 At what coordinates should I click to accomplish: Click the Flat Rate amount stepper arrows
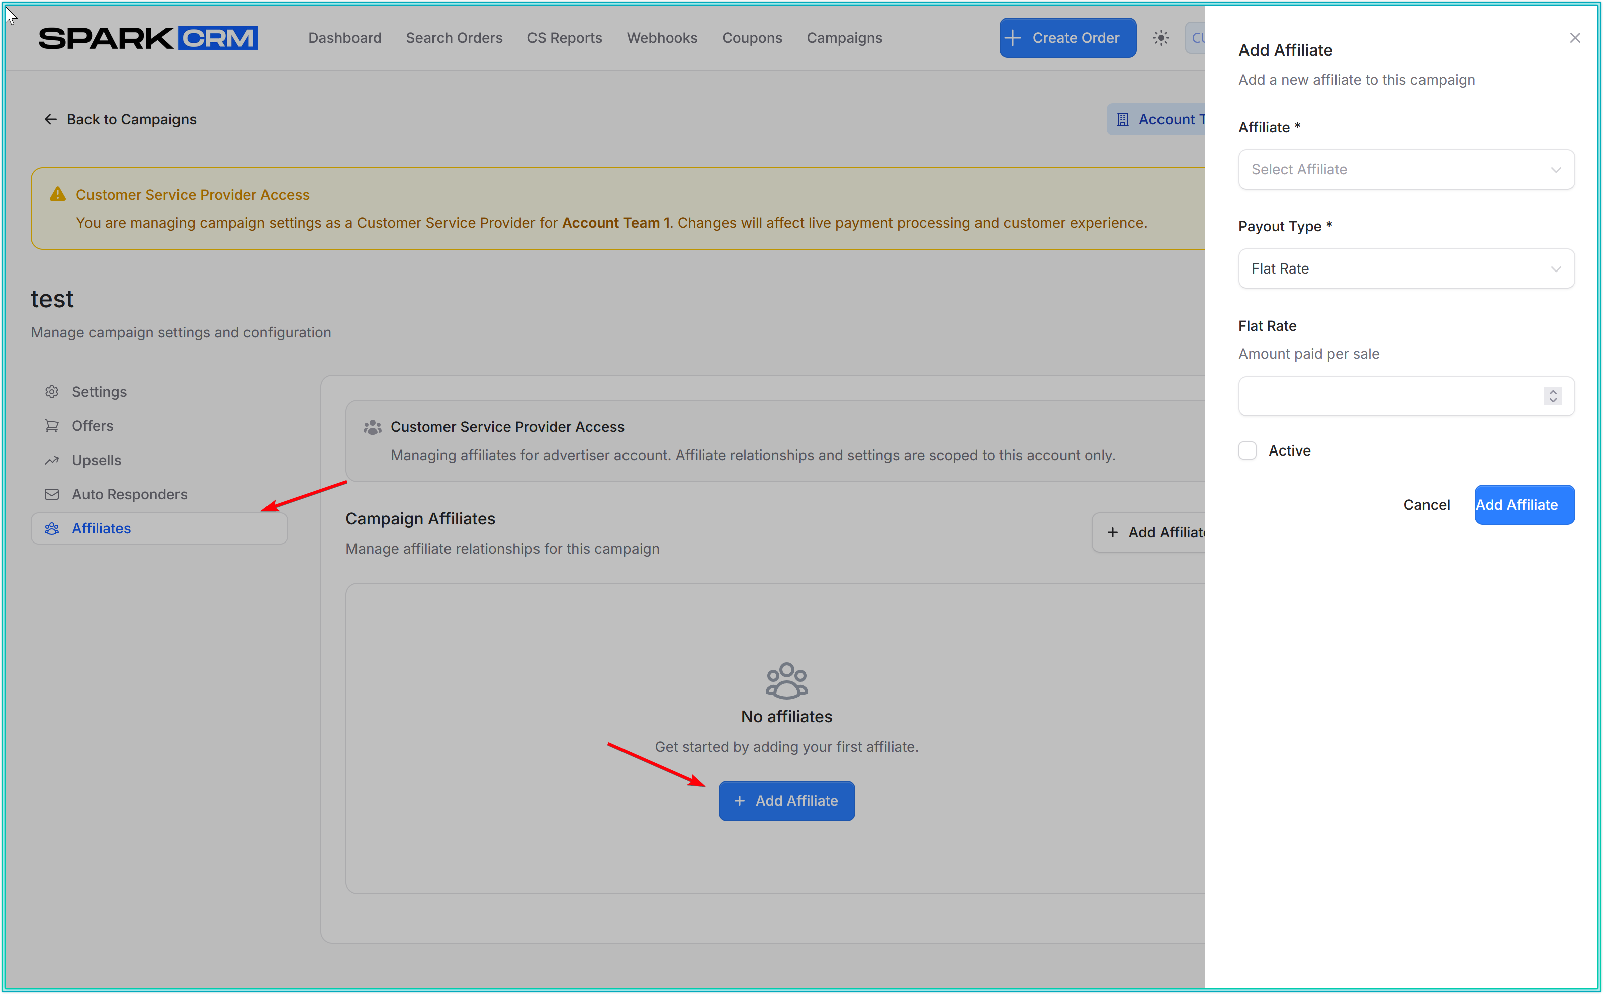(x=1552, y=396)
